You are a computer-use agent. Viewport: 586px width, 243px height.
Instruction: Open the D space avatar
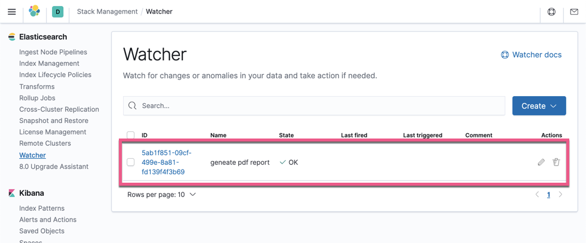(57, 11)
